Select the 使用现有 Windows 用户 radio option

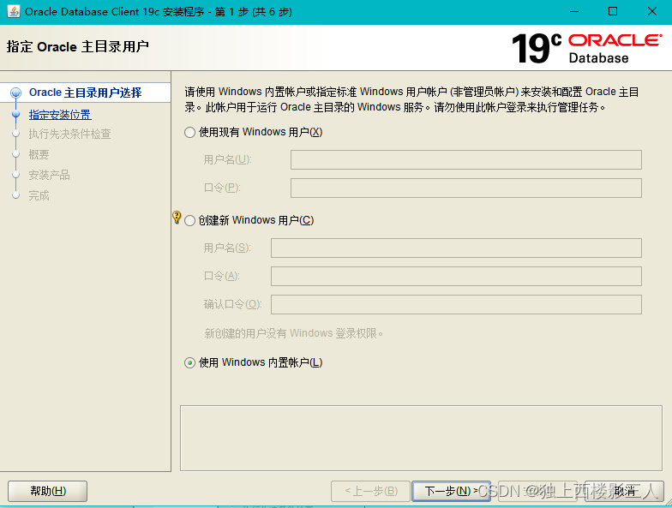(x=189, y=132)
